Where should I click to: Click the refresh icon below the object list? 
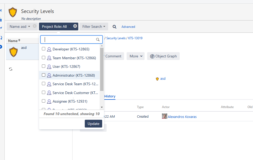(11, 69)
